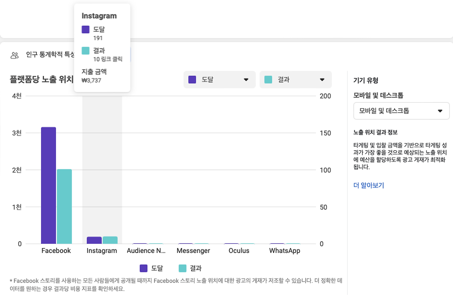
Task: Click the 더 알아보기 link
Action: point(368,185)
